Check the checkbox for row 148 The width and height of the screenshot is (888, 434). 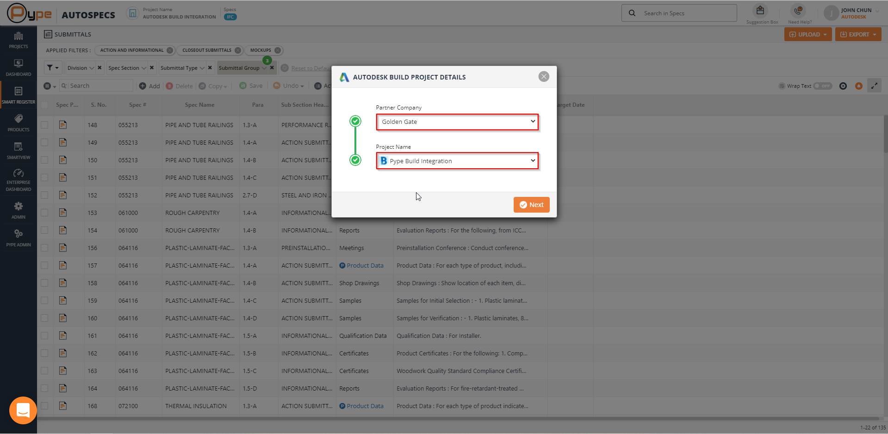point(44,125)
